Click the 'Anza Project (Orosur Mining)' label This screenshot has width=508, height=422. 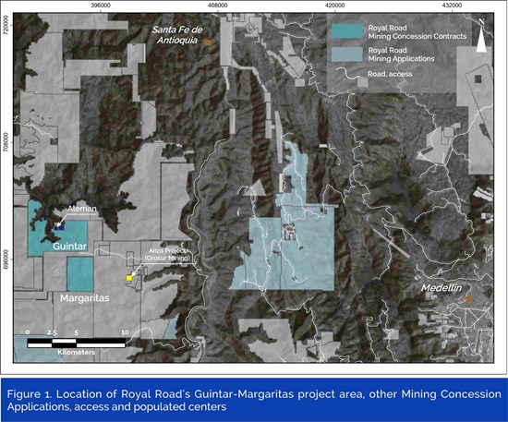tap(168, 255)
